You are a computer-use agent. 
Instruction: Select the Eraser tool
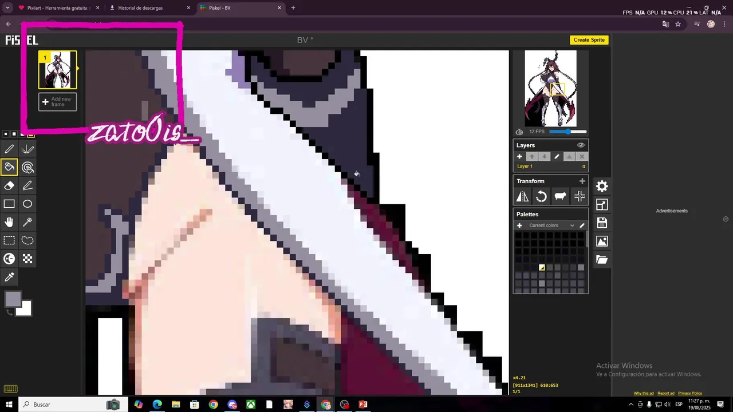point(9,186)
